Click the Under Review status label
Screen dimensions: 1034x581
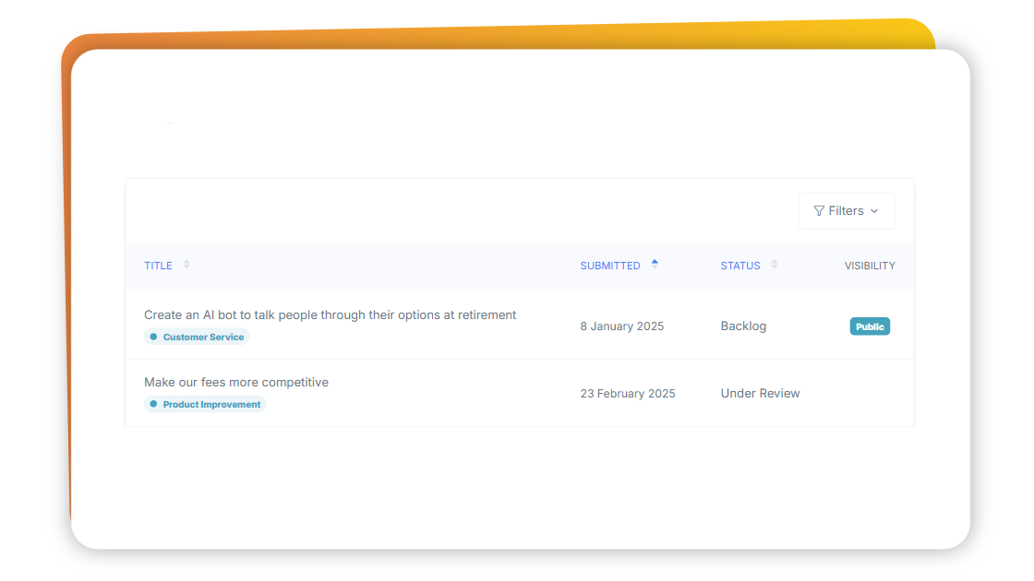[760, 393]
